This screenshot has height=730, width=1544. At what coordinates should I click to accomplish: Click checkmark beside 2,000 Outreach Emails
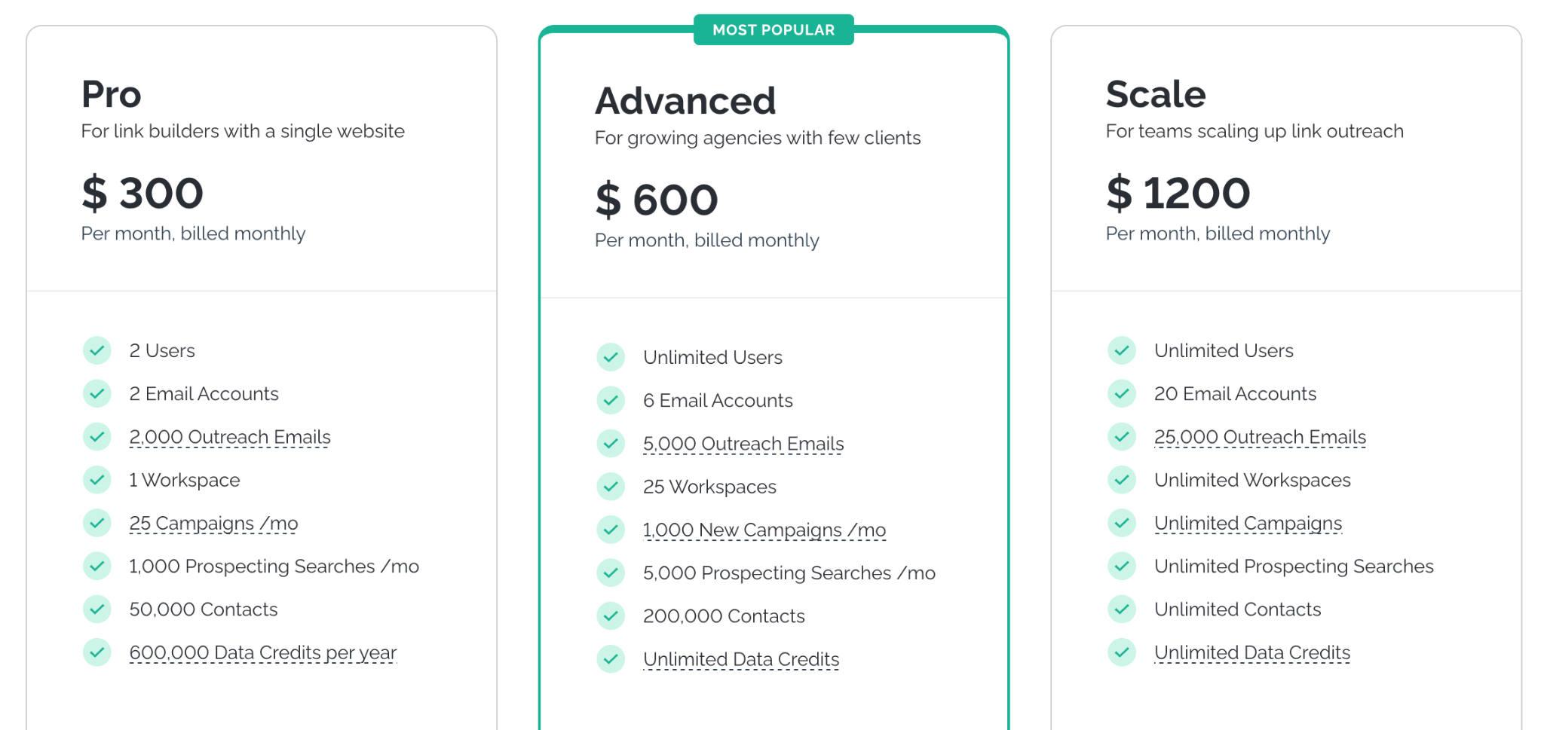[97, 437]
